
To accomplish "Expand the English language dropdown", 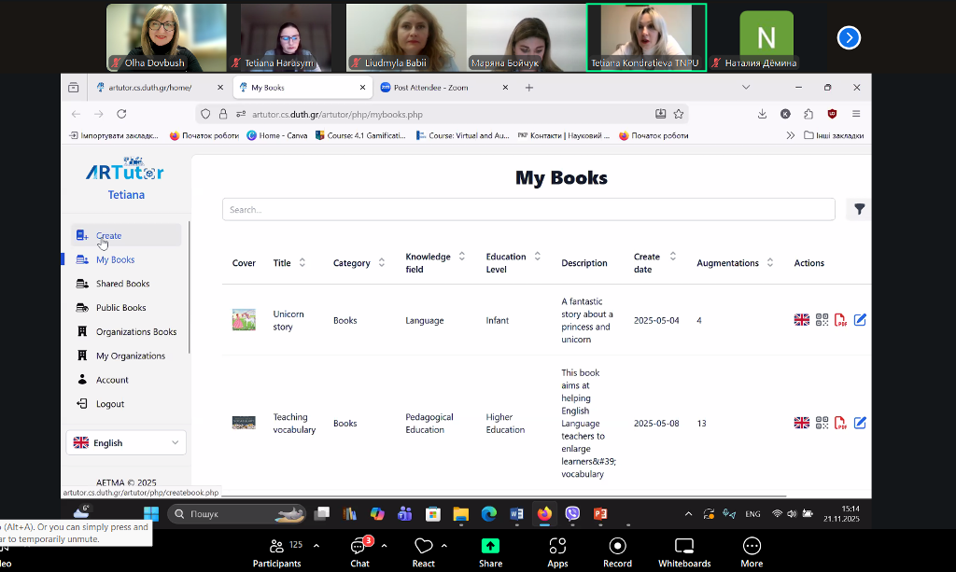I will click(126, 443).
